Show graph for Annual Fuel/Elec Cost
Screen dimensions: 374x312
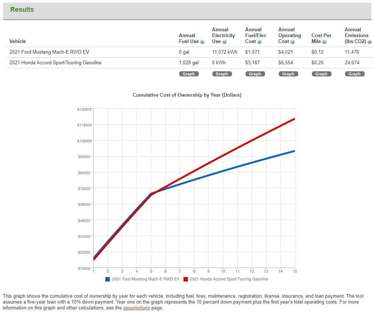click(x=255, y=74)
